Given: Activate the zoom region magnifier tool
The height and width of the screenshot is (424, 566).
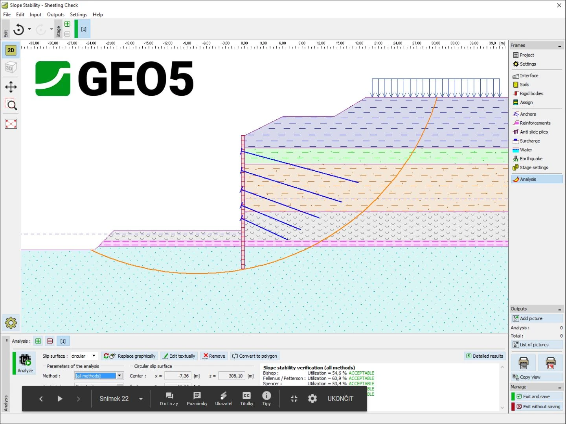Looking at the screenshot, I should click(11, 104).
